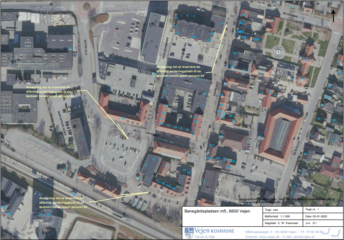Select the title Banegårdspladsen mfl., 6600 Vejen
Screen dimensions: 344x240
tap(217, 211)
